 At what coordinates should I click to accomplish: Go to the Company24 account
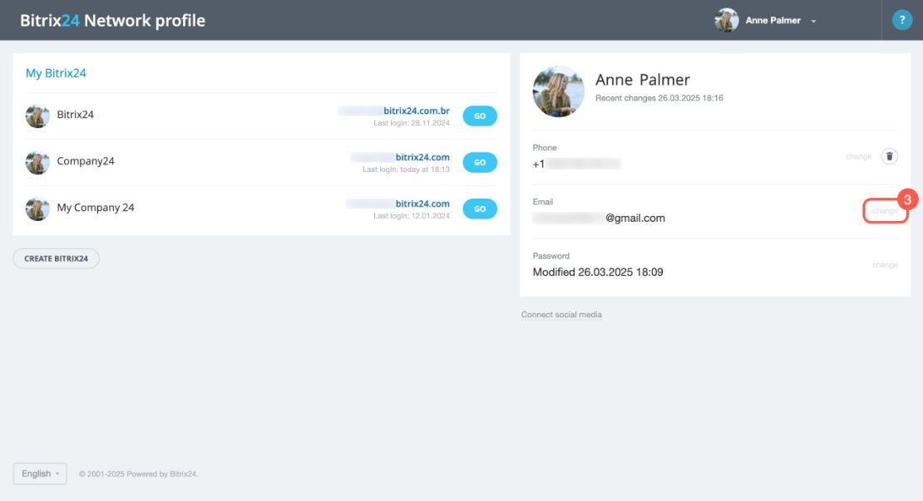(x=480, y=162)
